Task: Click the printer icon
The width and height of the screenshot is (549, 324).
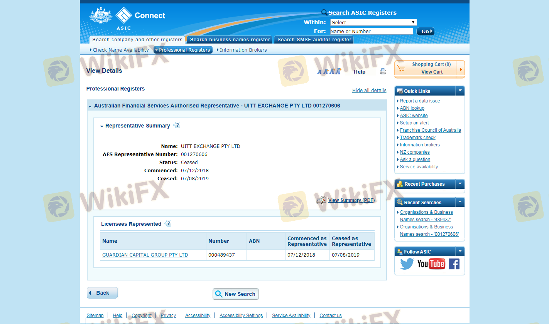Action: click(x=383, y=72)
